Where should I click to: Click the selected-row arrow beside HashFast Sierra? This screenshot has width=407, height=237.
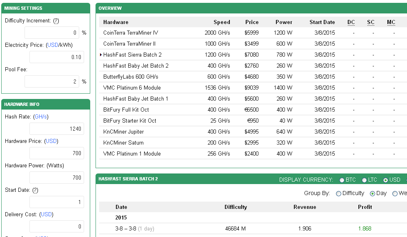[x=101, y=55]
